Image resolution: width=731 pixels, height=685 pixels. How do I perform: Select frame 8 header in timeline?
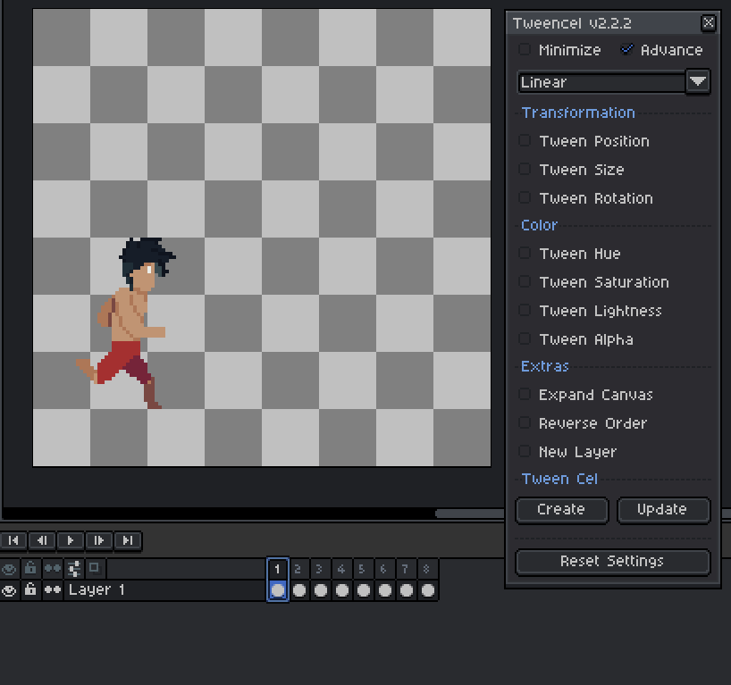coord(427,569)
